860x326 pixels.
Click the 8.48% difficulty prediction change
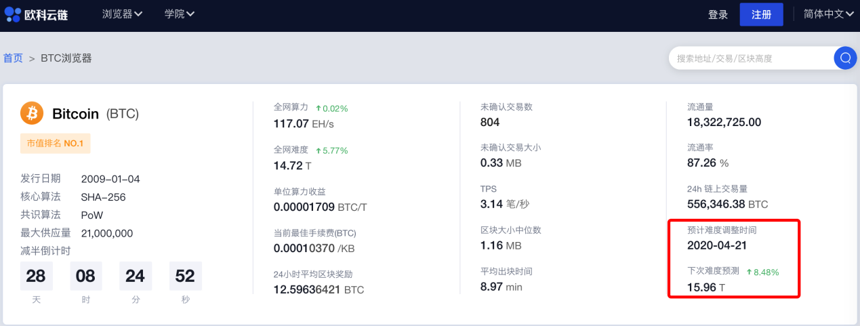762,272
